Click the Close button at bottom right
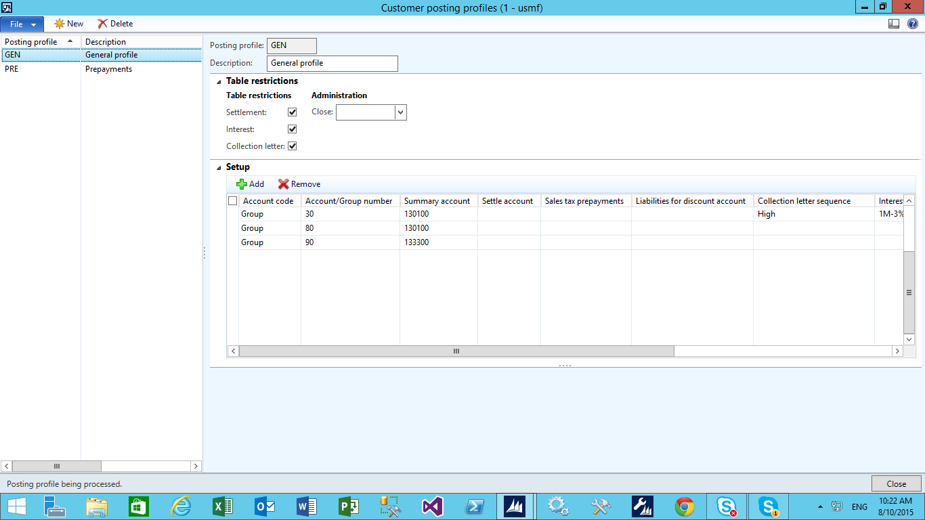The image size is (925, 520). click(x=896, y=483)
